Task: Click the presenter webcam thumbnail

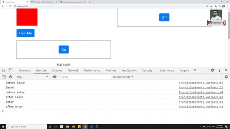Action: point(216,15)
